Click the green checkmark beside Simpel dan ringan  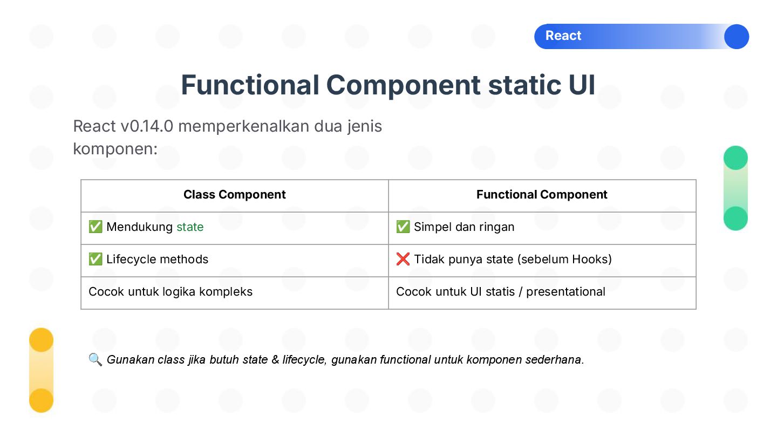coord(403,227)
